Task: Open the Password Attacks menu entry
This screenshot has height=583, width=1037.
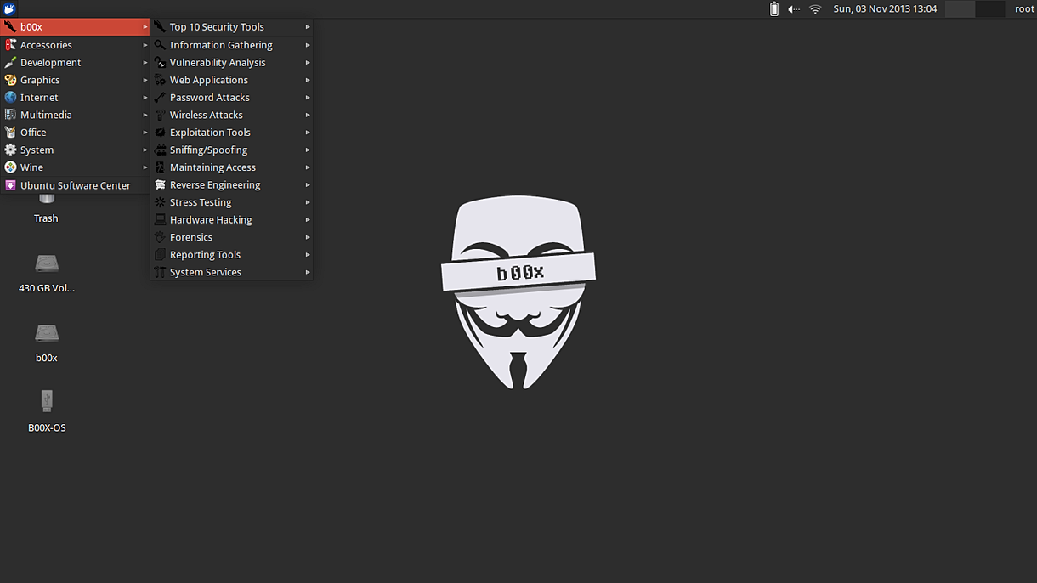Action: pyautogui.click(x=232, y=97)
